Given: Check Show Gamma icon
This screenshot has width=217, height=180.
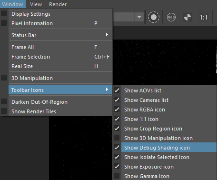Looking at the screenshot, I should (117, 176).
